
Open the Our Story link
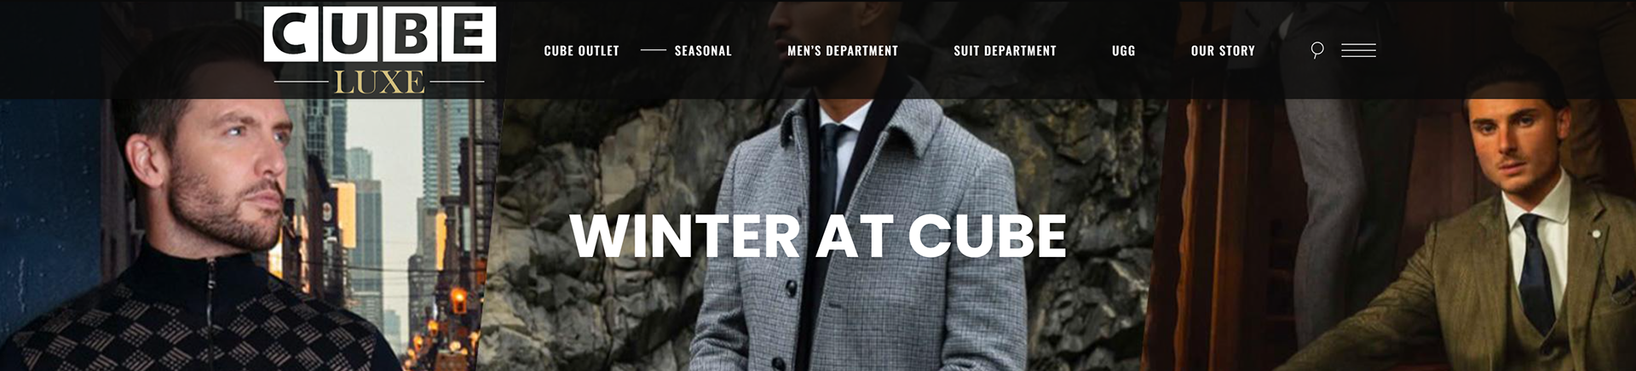(1223, 51)
